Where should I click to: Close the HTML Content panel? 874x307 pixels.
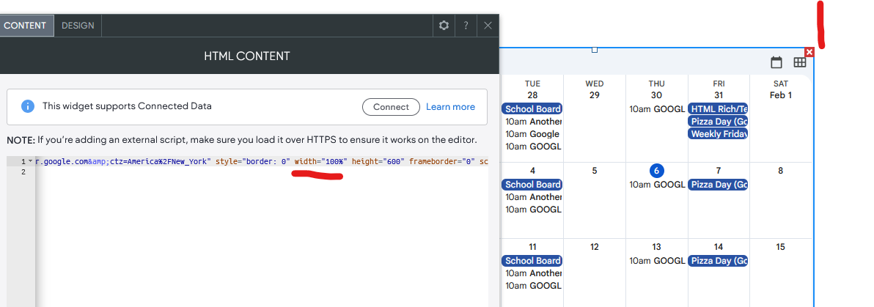[x=488, y=26]
